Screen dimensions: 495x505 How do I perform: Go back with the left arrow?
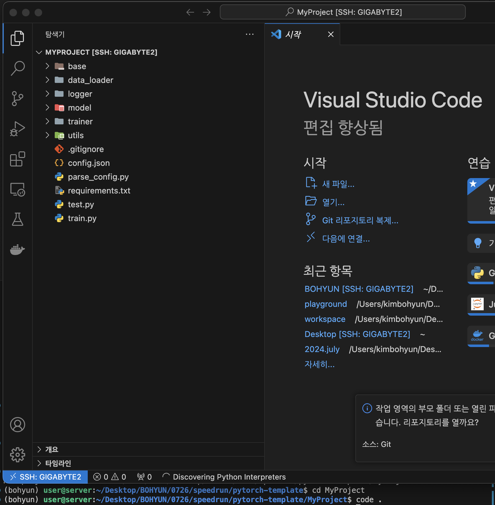coord(190,12)
